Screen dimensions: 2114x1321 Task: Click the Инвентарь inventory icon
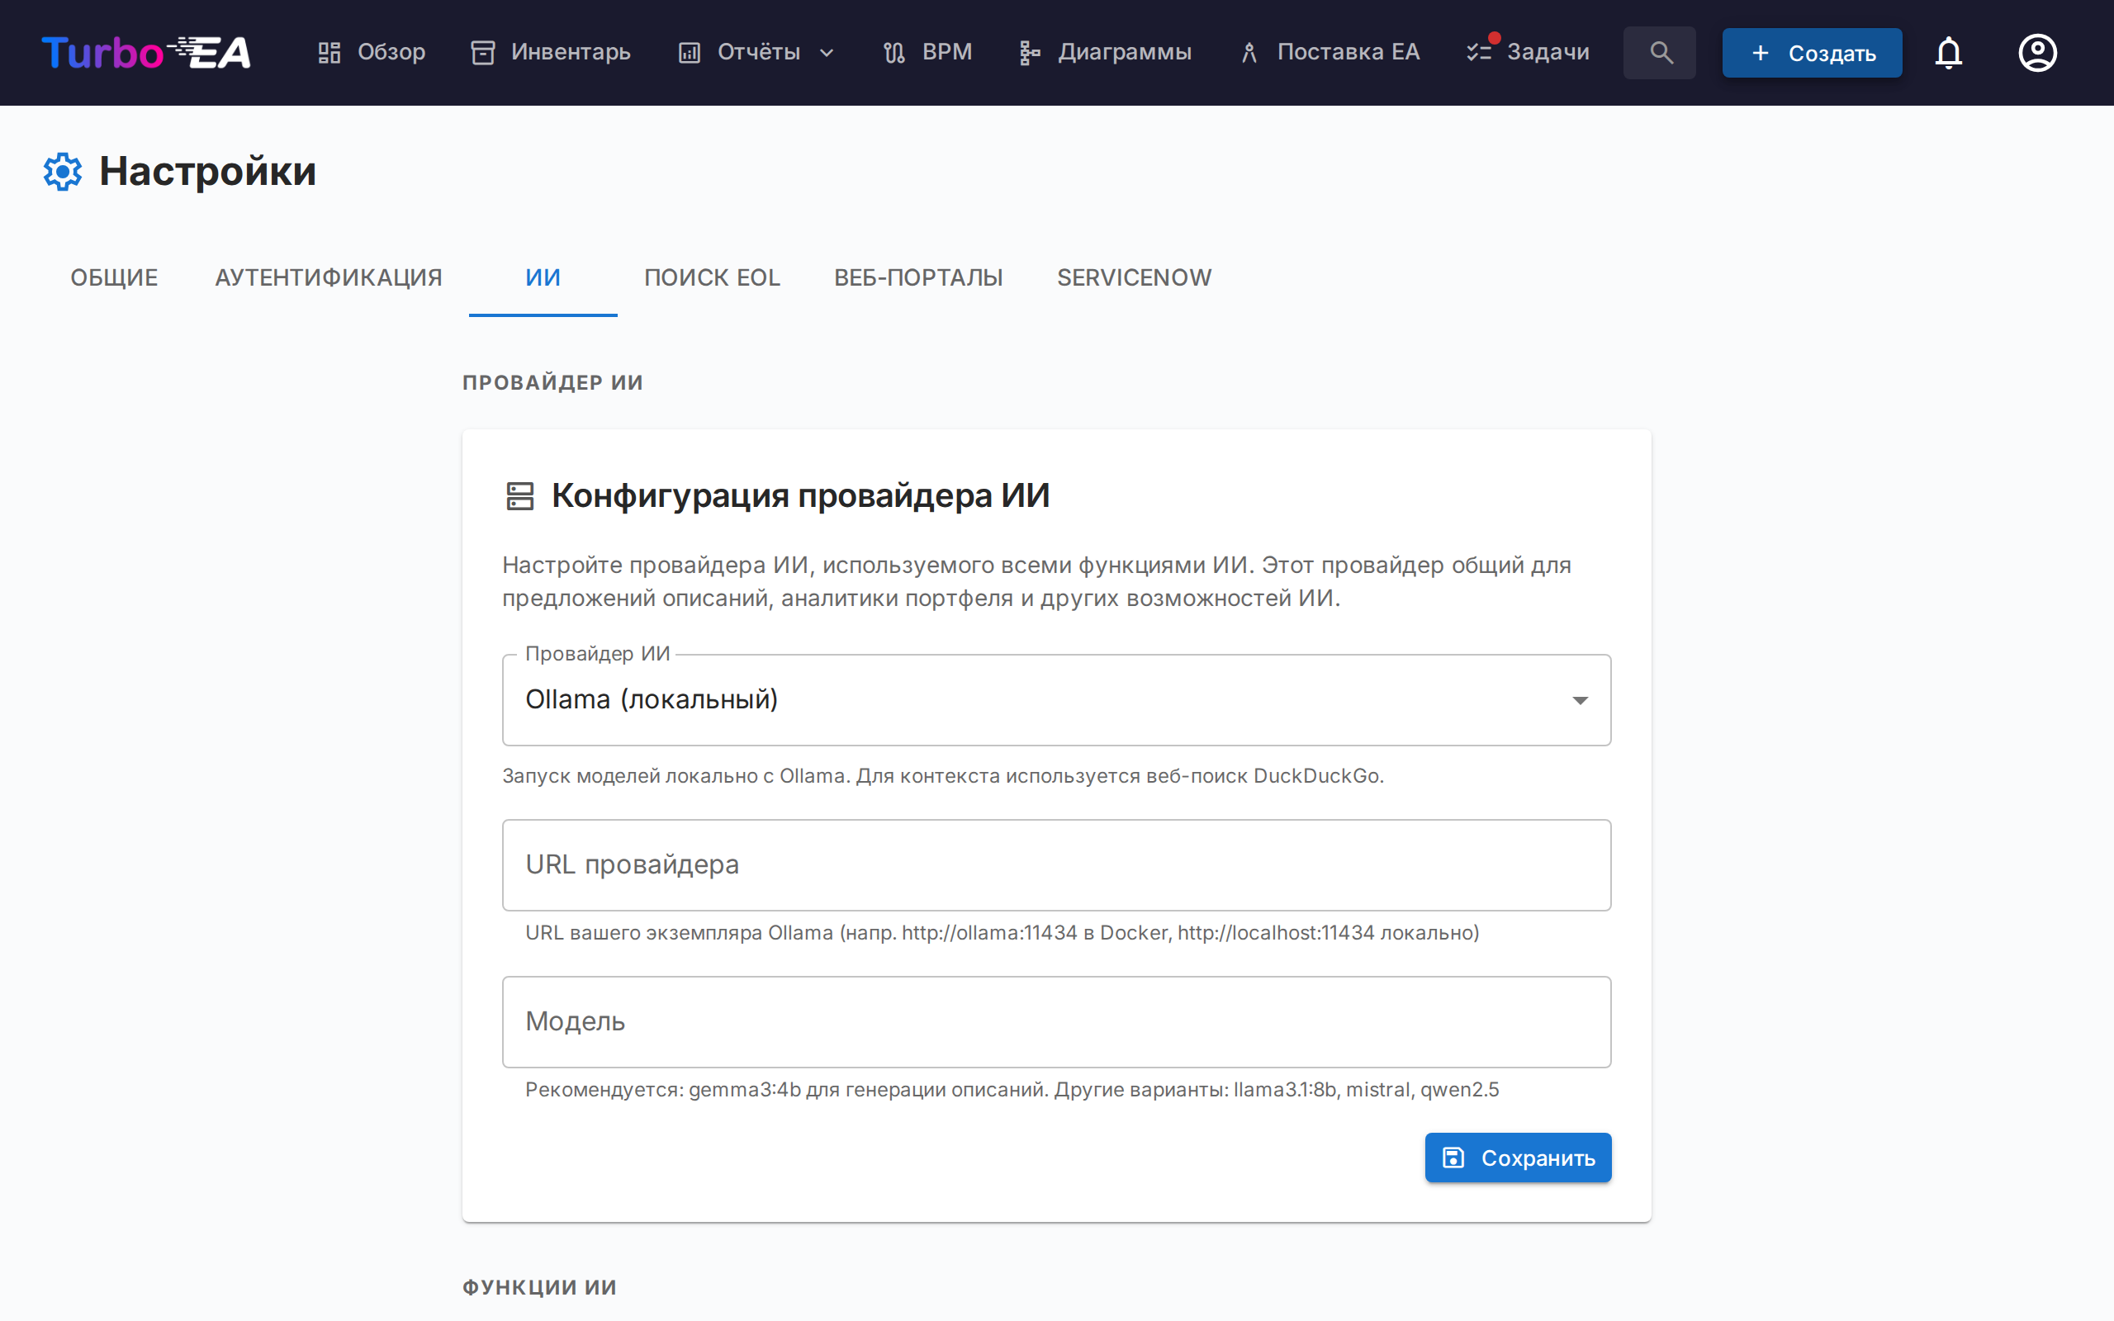click(482, 52)
